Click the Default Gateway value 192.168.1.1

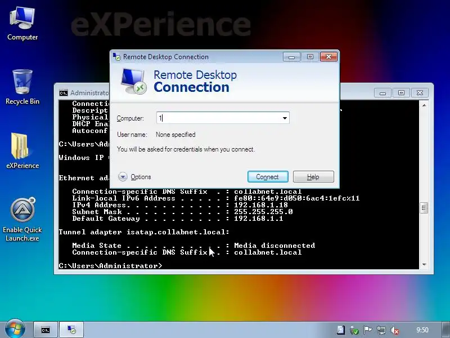pyautogui.click(x=259, y=219)
